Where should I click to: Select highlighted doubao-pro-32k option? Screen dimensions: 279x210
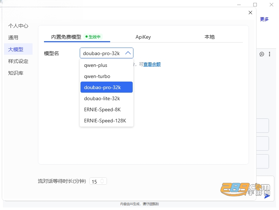pyautogui.click(x=106, y=87)
